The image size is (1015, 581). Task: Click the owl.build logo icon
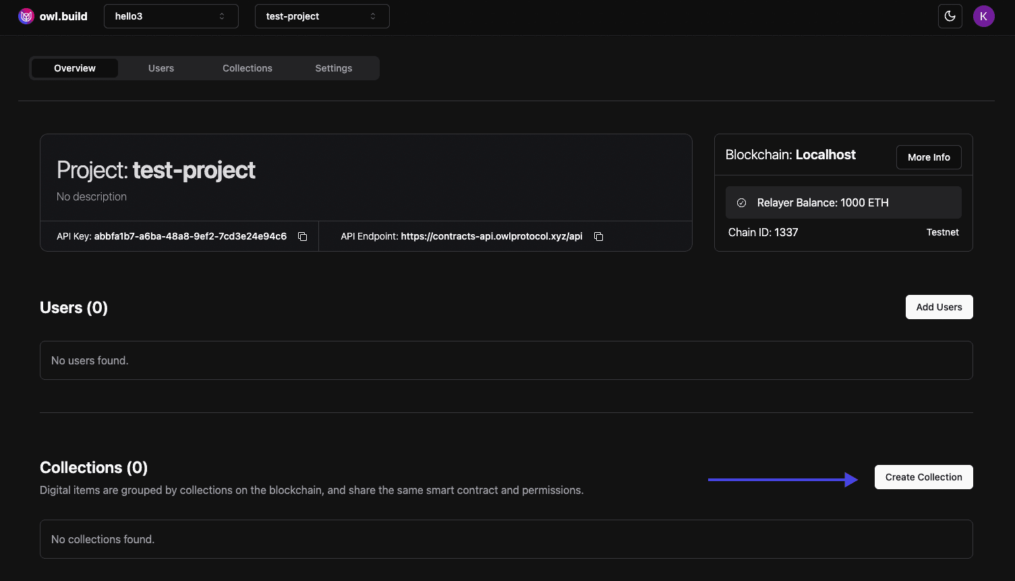pyautogui.click(x=26, y=16)
